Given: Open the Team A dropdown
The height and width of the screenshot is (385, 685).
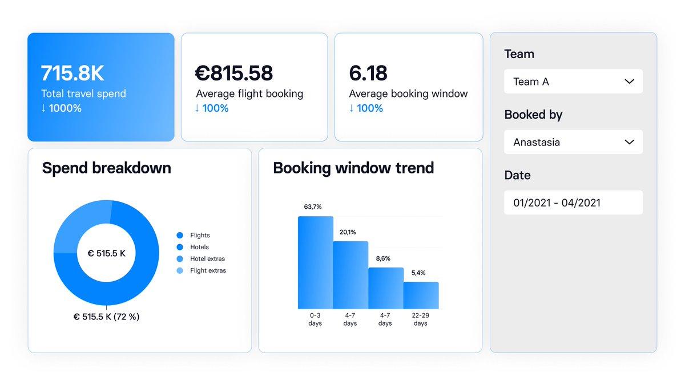Looking at the screenshot, I should [x=573, y=82].
